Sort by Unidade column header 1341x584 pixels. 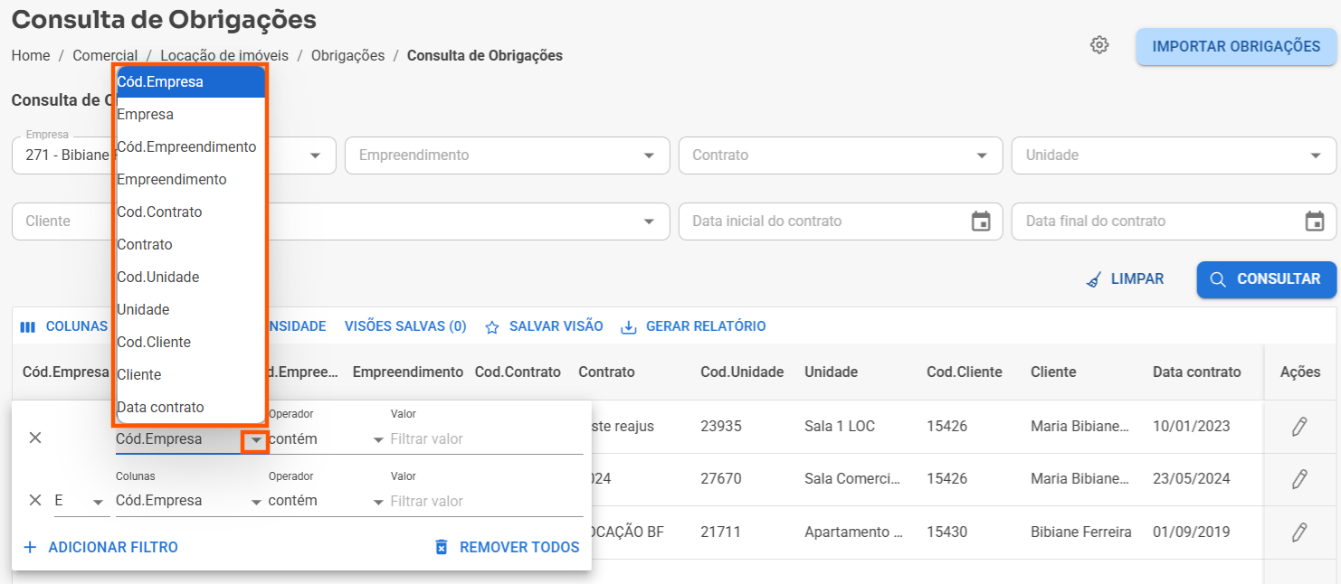pos(831,372)
